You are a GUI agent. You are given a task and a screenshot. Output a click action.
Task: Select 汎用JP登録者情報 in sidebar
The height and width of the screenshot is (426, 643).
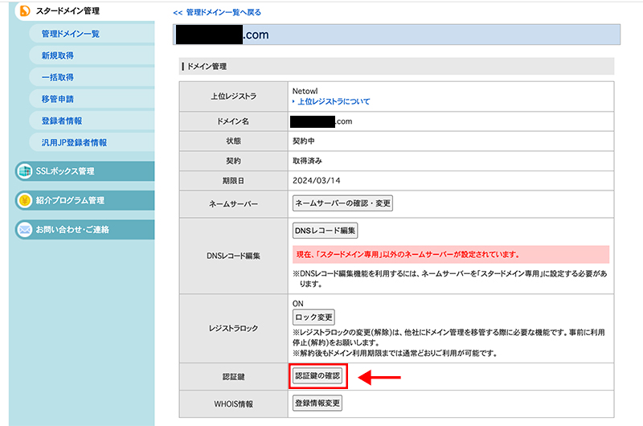coord(74,142)
